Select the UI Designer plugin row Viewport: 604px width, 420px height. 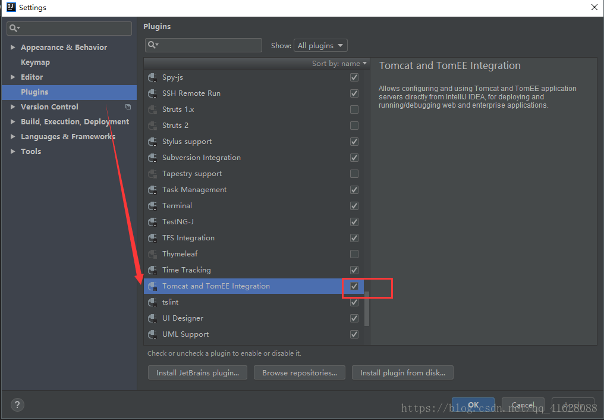(x=254, y=318)
